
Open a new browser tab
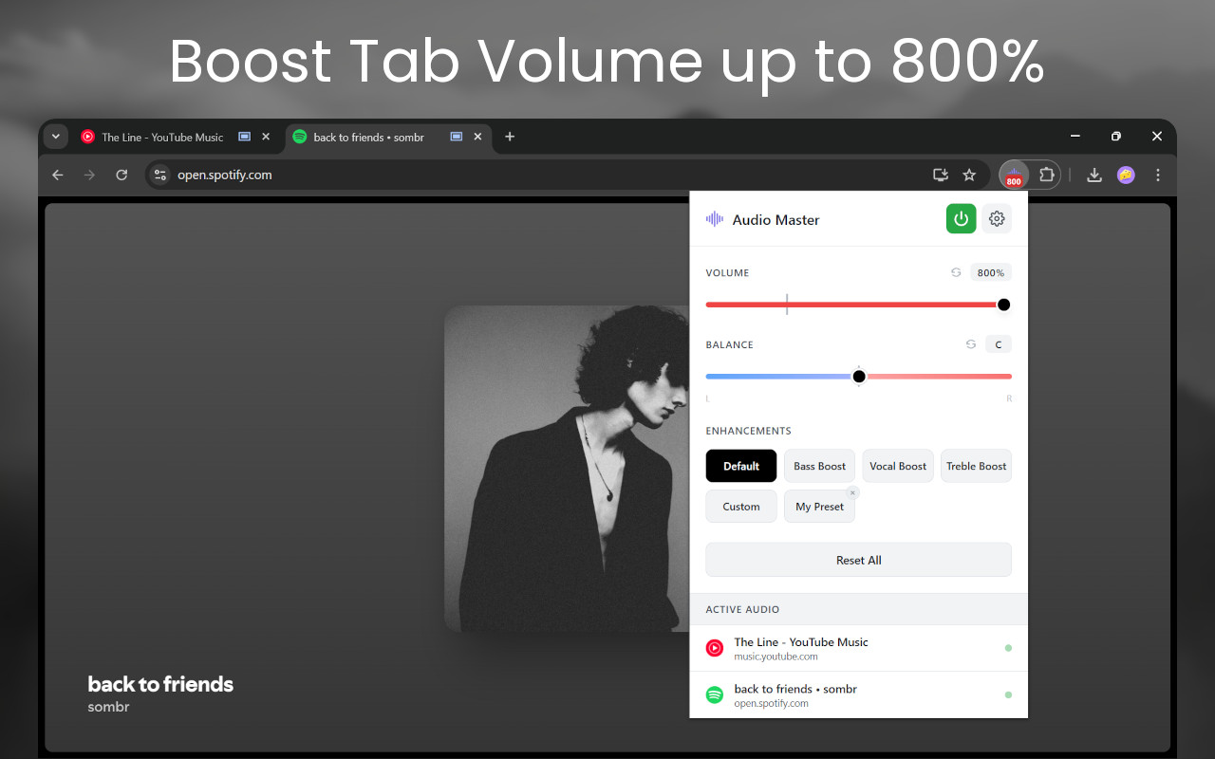tap(510, 137)
